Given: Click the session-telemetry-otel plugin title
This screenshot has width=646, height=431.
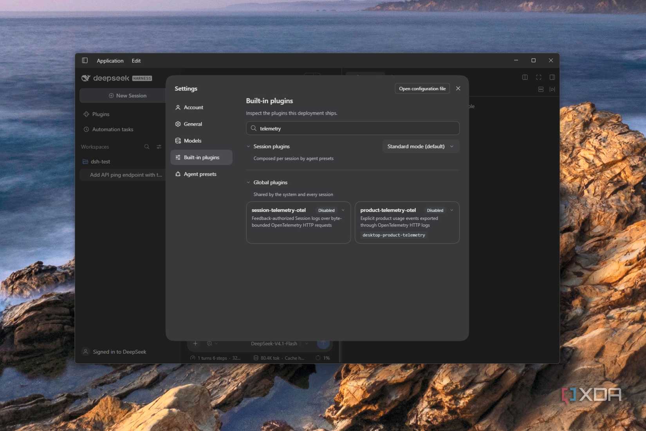Looking at the screenshot, I should tap(278, 210).
